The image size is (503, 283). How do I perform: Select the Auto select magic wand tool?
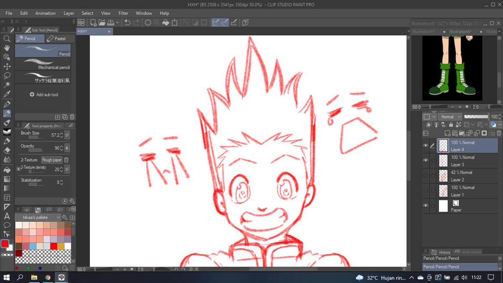7,85
